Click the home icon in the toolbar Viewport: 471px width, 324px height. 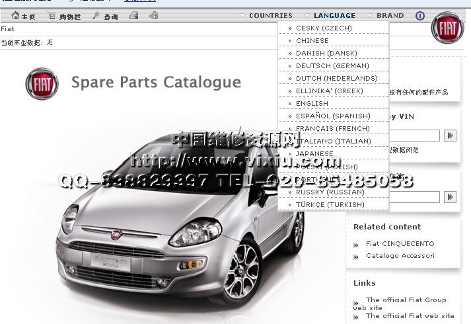pos(16,15)
